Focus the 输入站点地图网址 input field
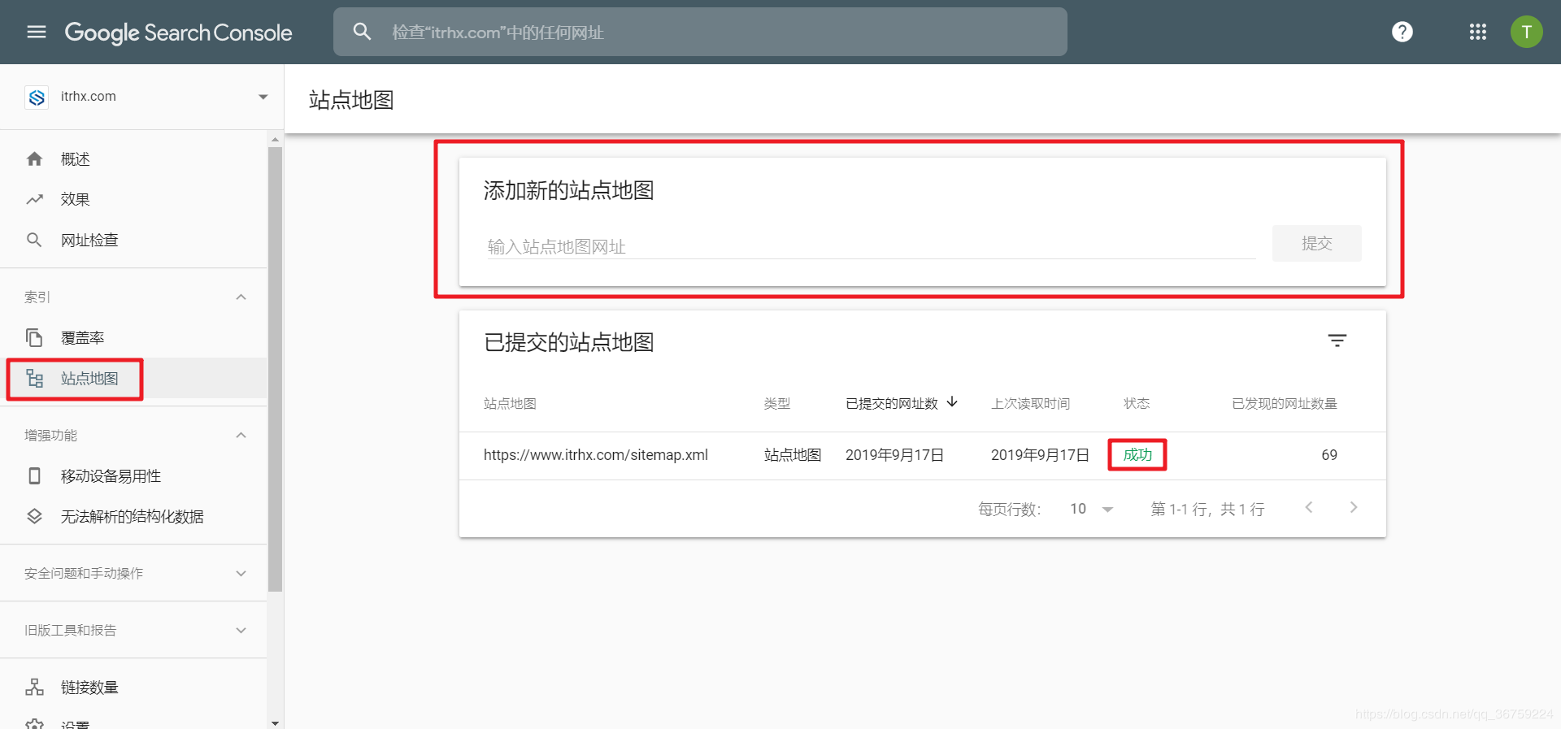Viewport: 1561px width, 729px height. (872, 245)
